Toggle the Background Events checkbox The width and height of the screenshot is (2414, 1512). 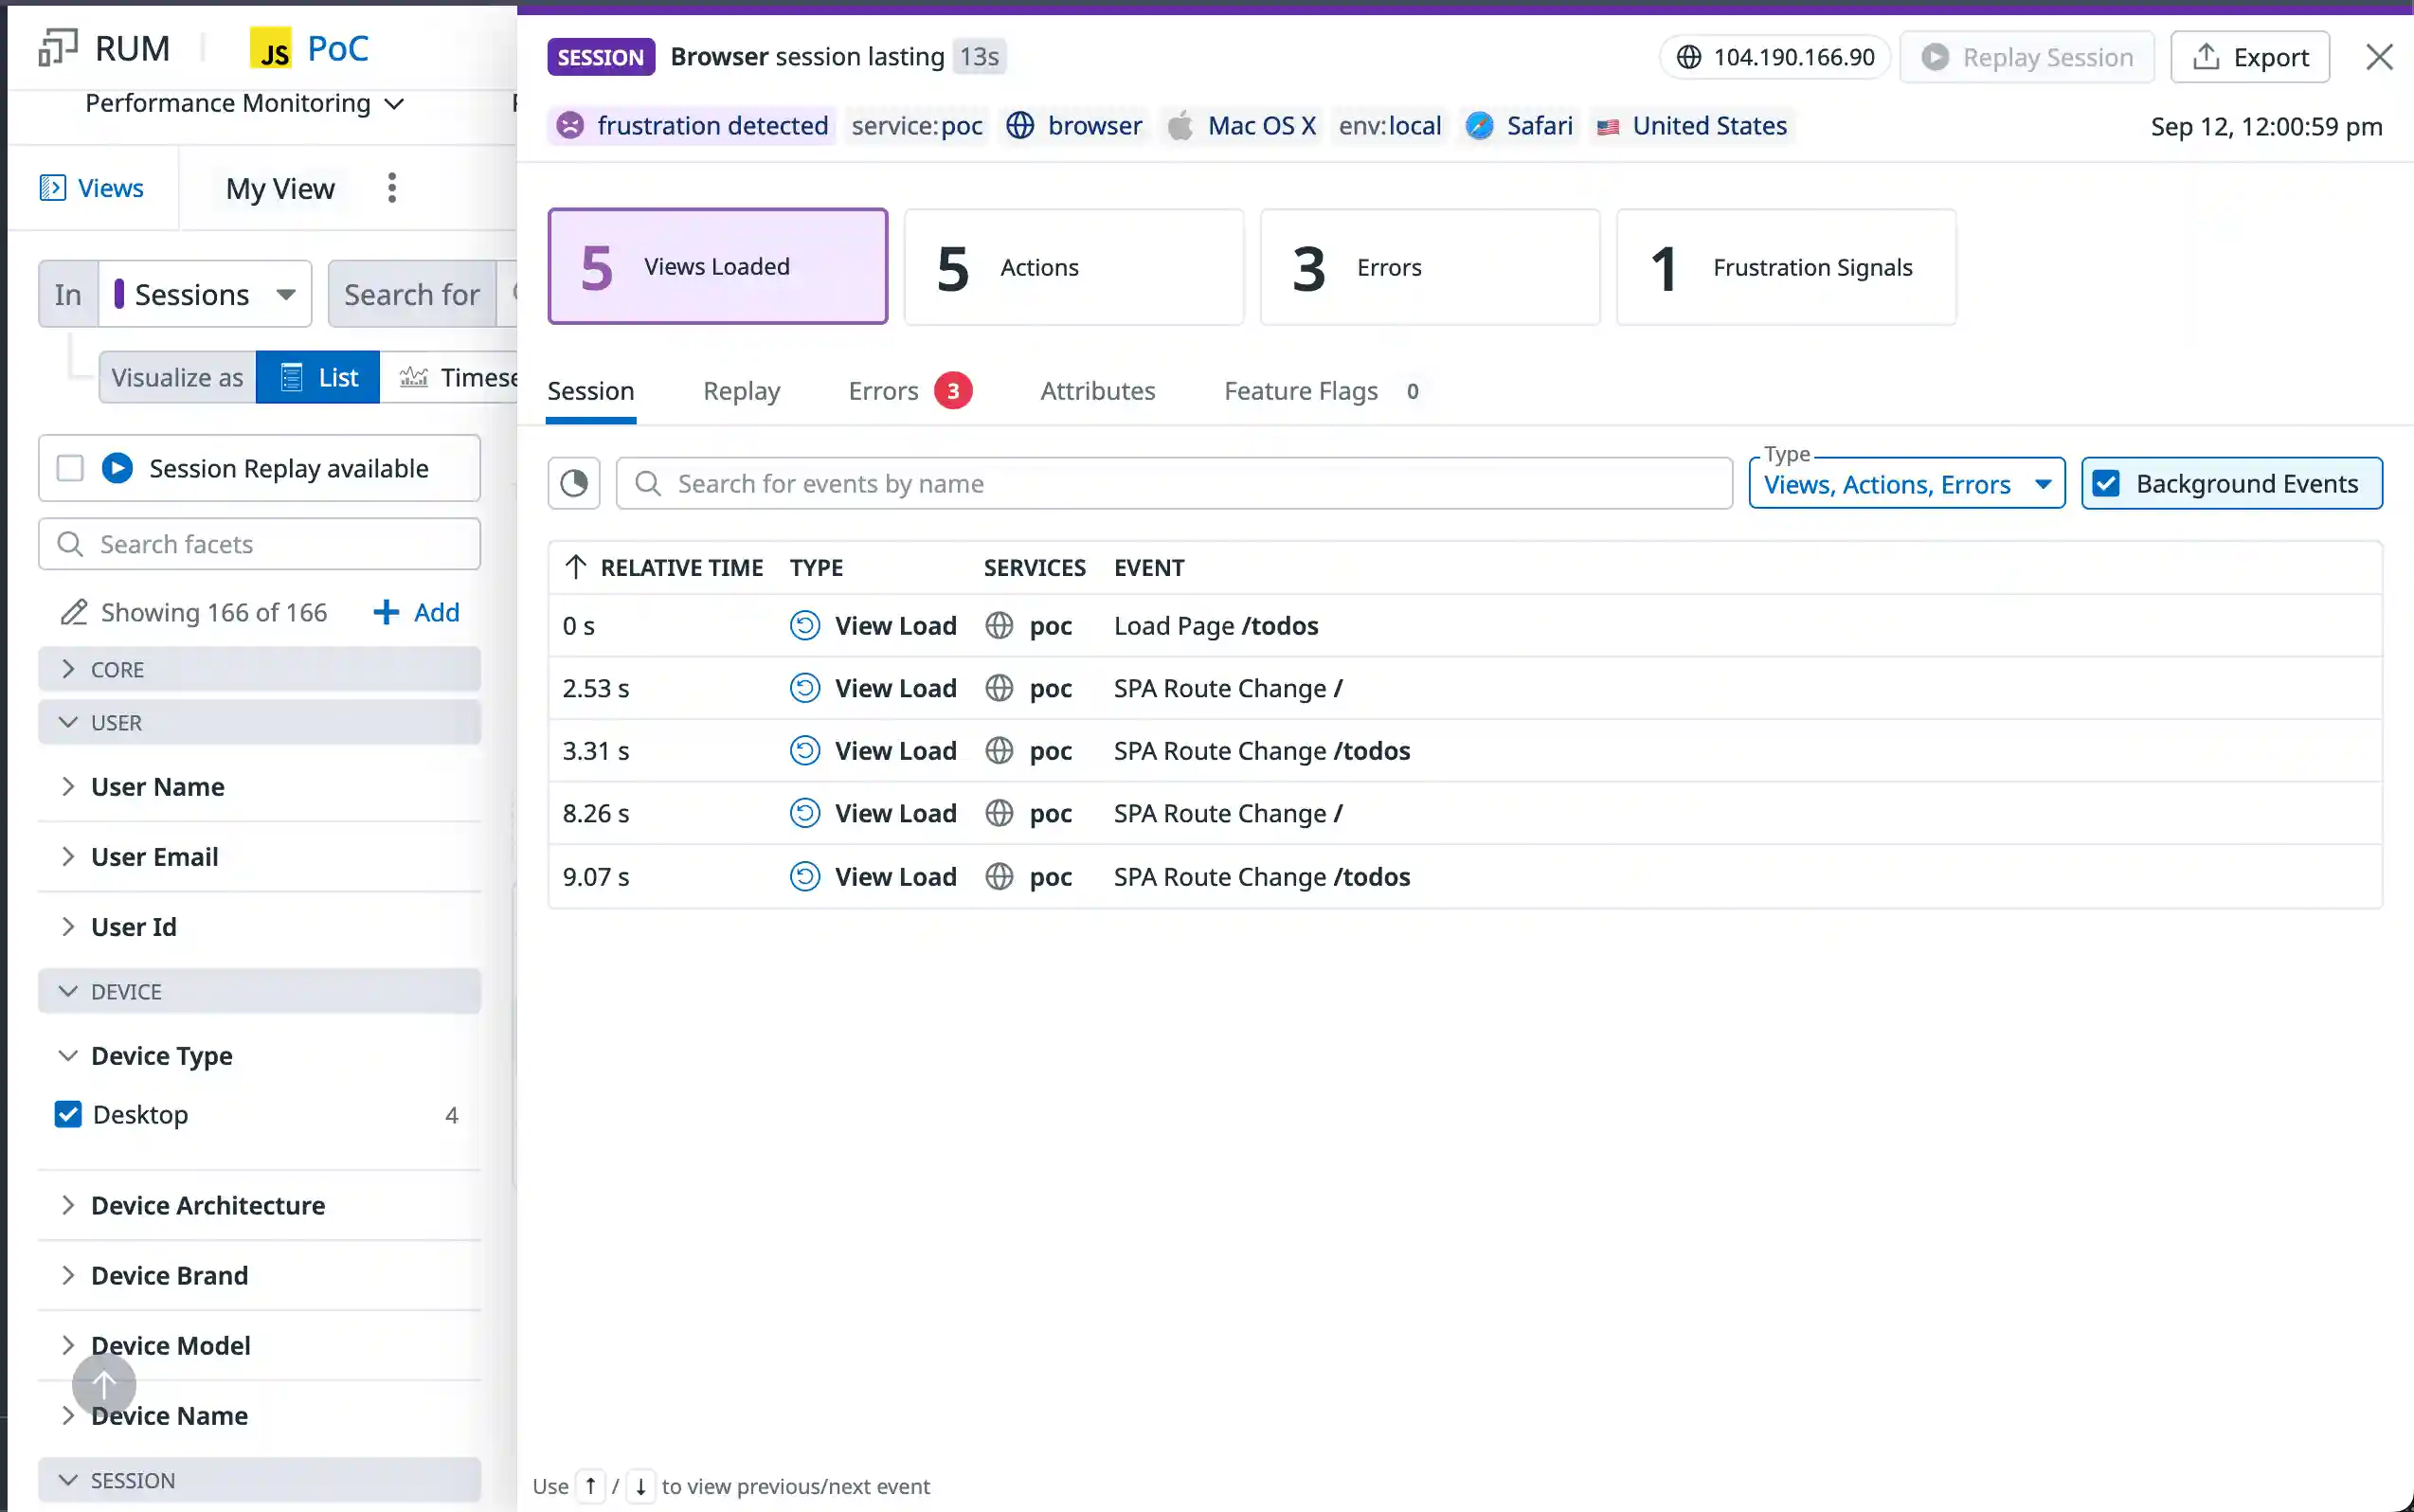(2106, 484)
